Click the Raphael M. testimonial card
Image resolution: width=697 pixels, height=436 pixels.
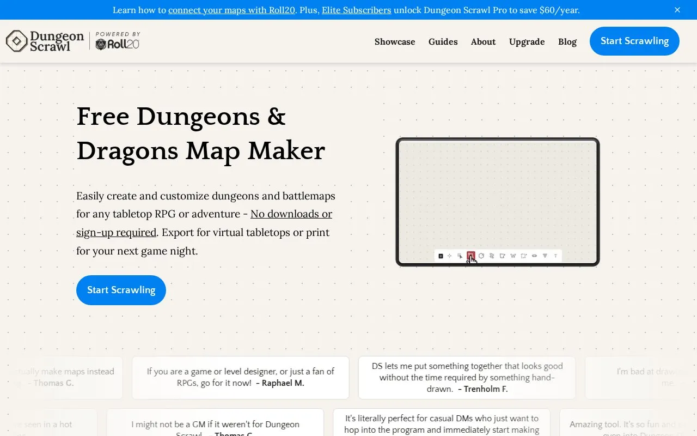241,377
